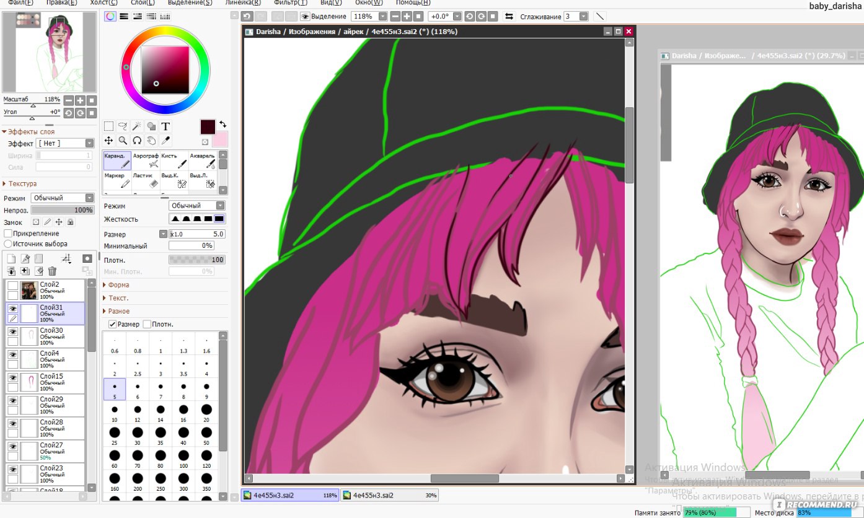Image resolution: width=864 pixels, height=518 pixels.
Task: Choose the Маркер marker tool
Action: (x=117, y=180)
